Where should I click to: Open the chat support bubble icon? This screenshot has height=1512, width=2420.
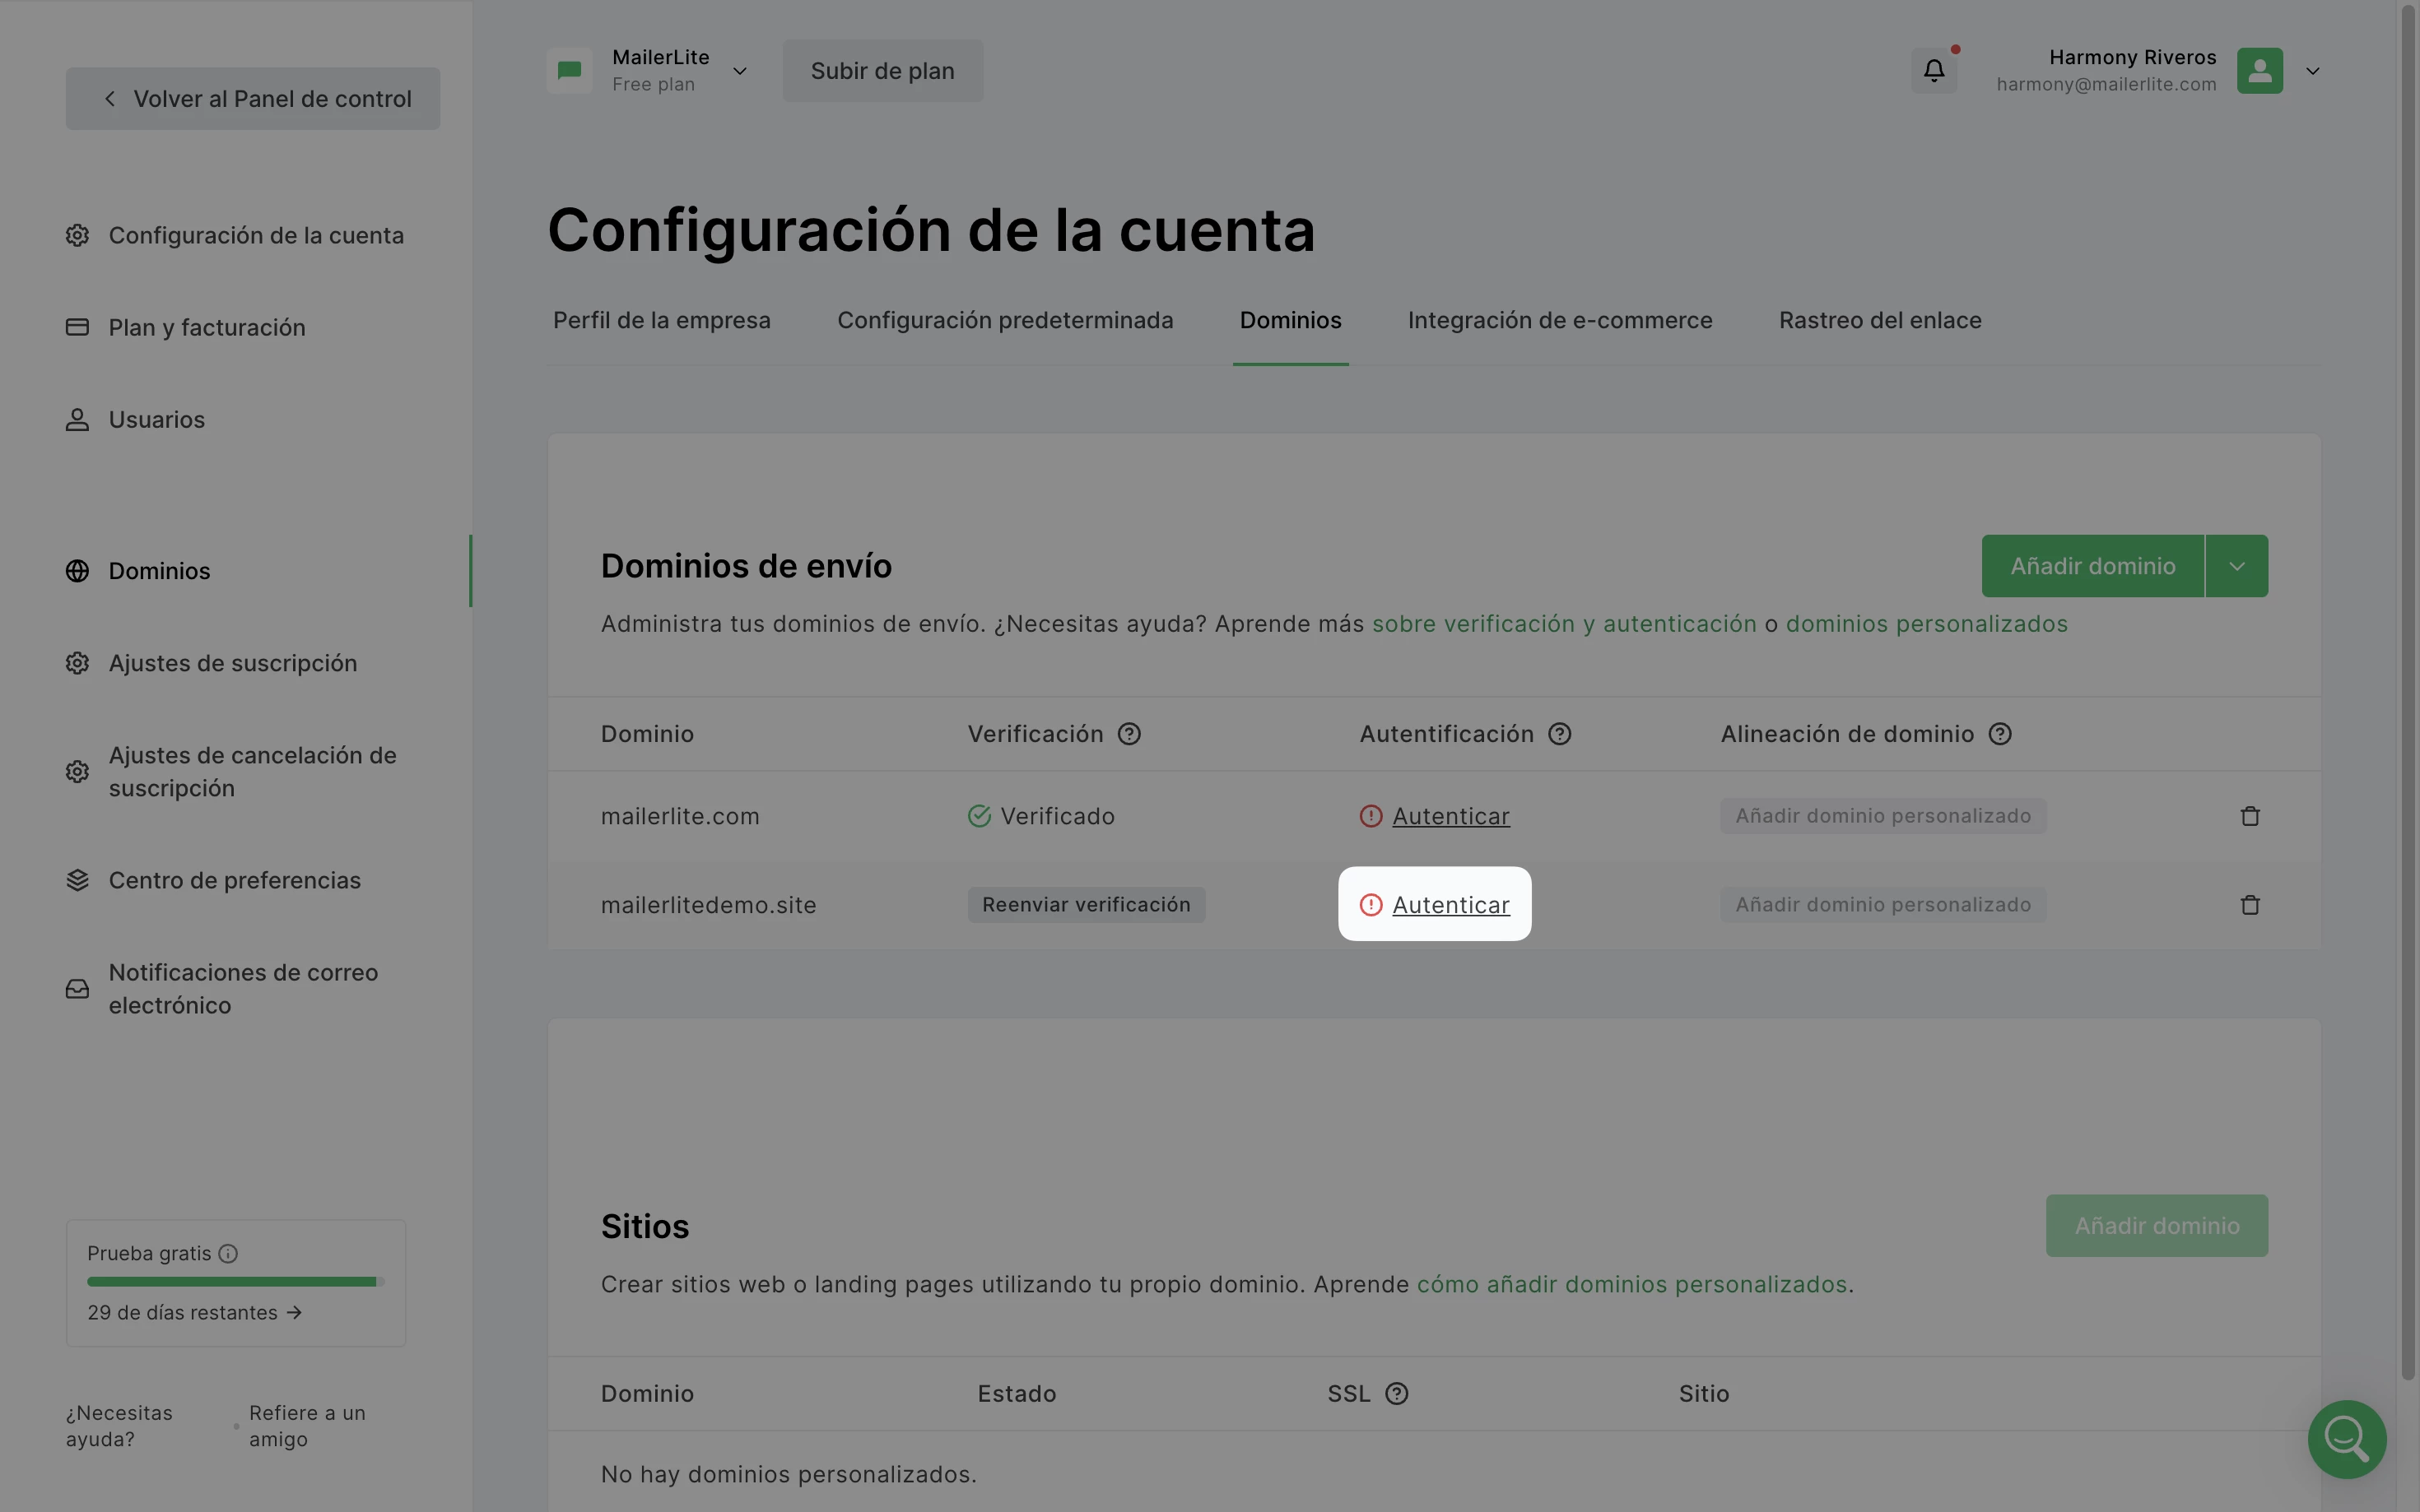(2346, 1438)
